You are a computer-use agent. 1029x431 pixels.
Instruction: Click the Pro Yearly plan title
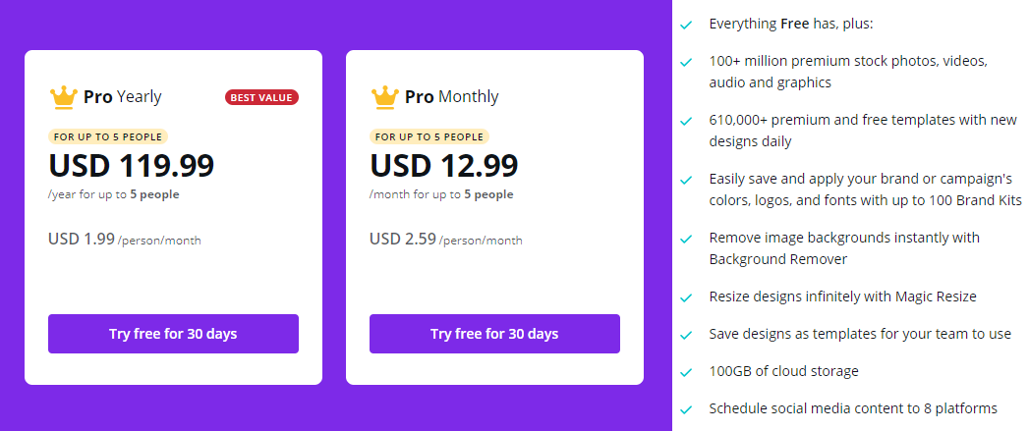pos(123,97)
